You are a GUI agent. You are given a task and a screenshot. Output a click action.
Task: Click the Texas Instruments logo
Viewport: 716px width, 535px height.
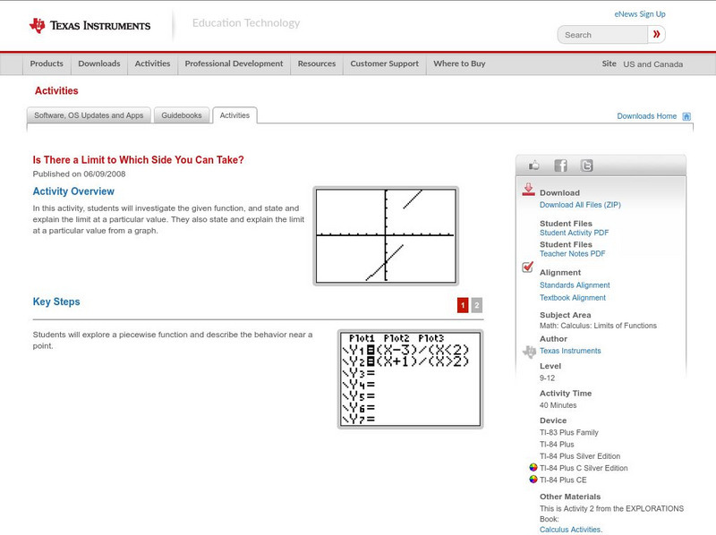coord(89,26)
